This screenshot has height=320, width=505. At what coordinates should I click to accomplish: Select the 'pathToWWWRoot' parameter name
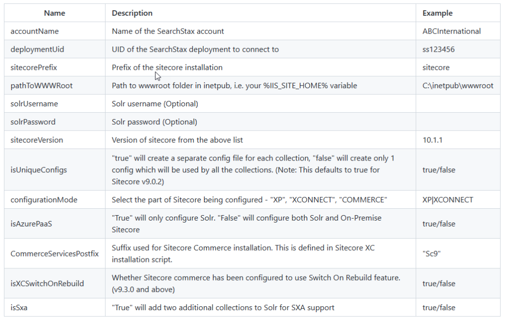click(41, 86)
